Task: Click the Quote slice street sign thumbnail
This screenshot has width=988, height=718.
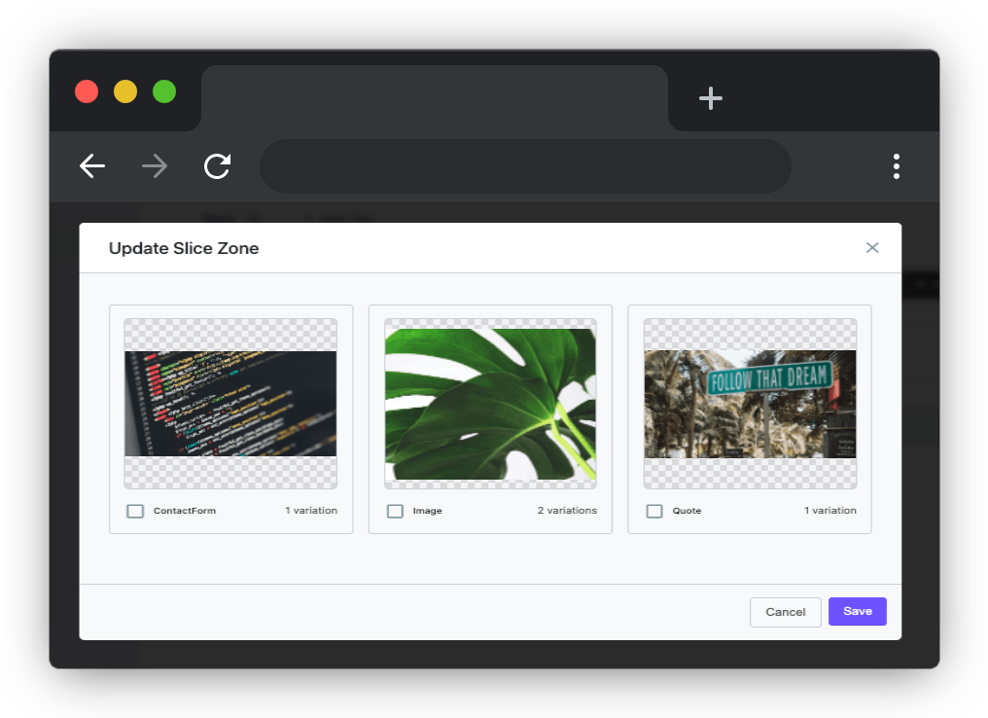Action: pyautogui.click(x=750, y=404)
